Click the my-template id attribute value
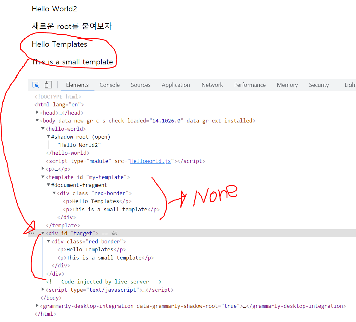356x322 pixels. coord(106,177)
